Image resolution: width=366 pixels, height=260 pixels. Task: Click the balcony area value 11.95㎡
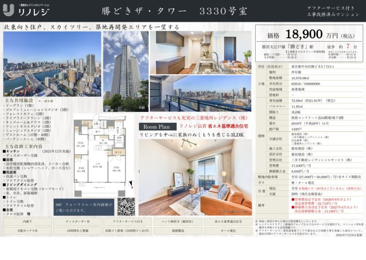[x=297, y=106]
